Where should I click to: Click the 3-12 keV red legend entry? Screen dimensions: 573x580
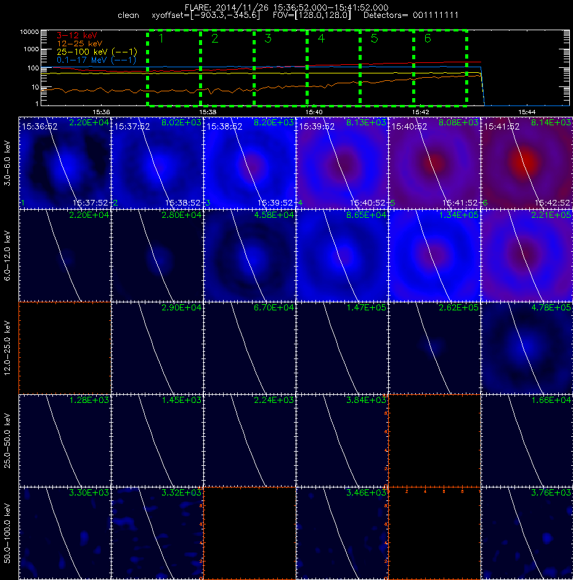coord(76,36)
